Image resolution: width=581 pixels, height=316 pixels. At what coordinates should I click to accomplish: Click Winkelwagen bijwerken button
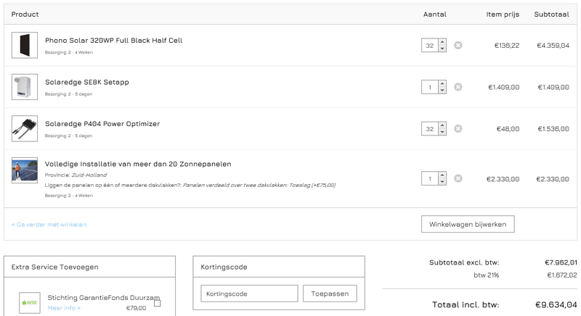pyautogui.click(x=468, y=224)
